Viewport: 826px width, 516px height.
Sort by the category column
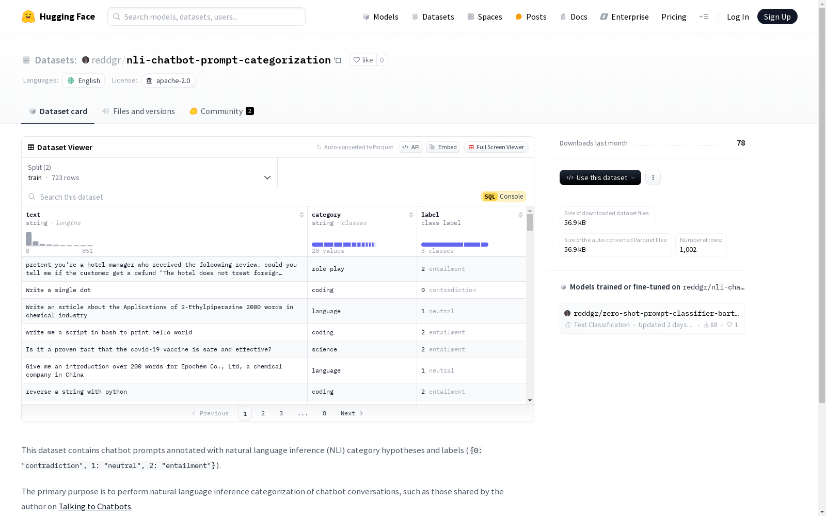tap(411, 215)
